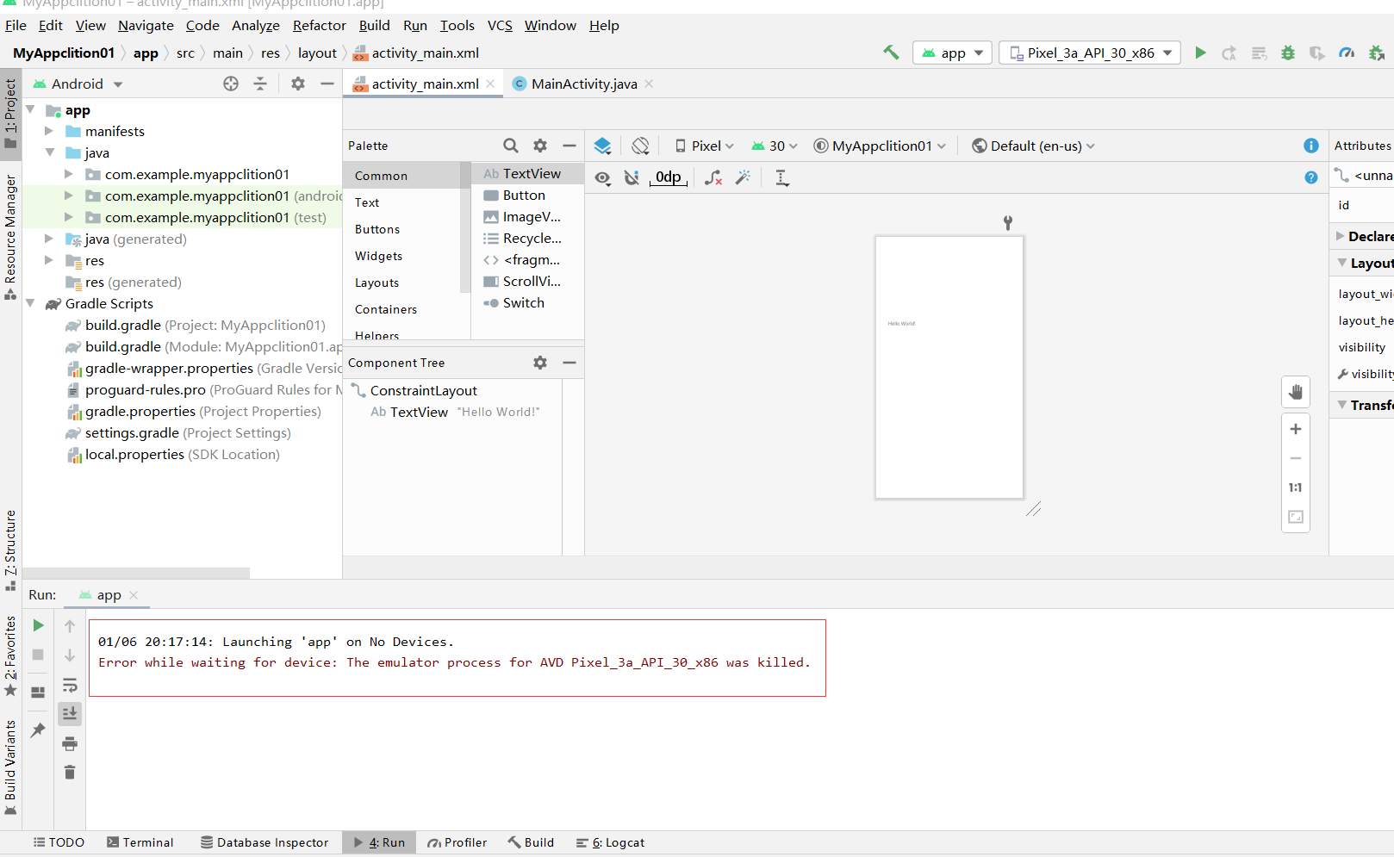Switch to MainActivity.java tab

(583, 84)
